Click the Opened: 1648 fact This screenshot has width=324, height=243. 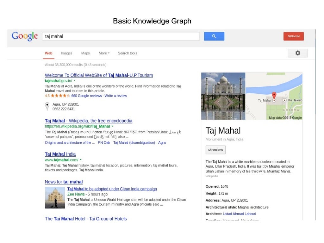(x=217, y=186)
